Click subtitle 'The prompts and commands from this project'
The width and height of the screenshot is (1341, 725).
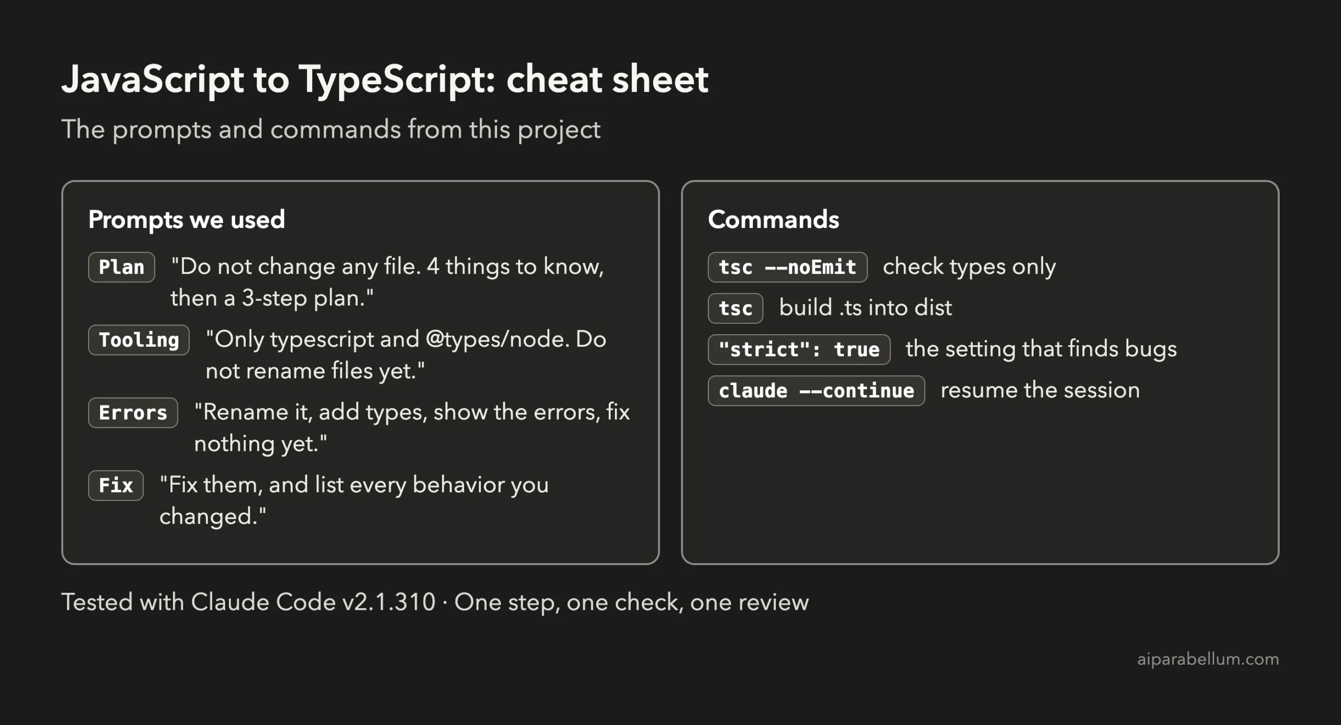tap(331, 129)
